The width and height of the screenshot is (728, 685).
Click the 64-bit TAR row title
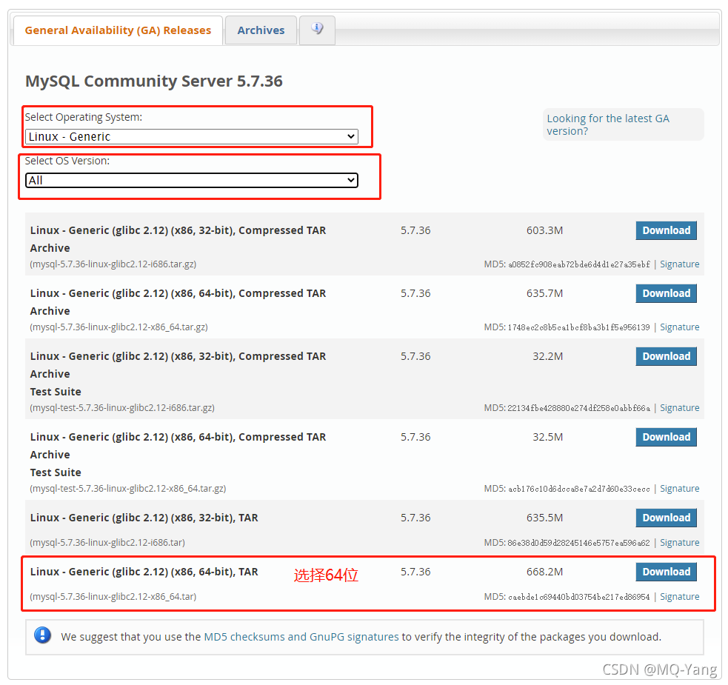tap(144, 572)
